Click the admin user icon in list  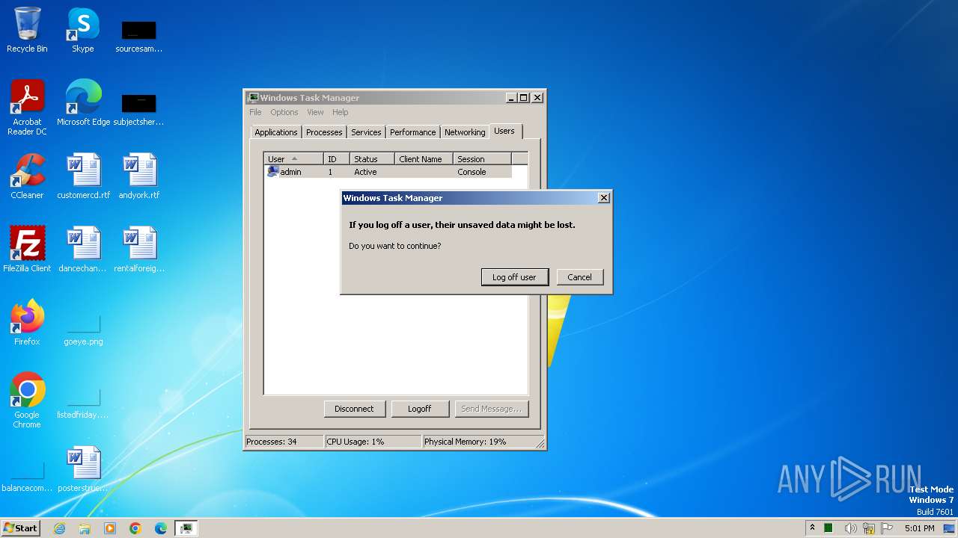click(273, 172)
